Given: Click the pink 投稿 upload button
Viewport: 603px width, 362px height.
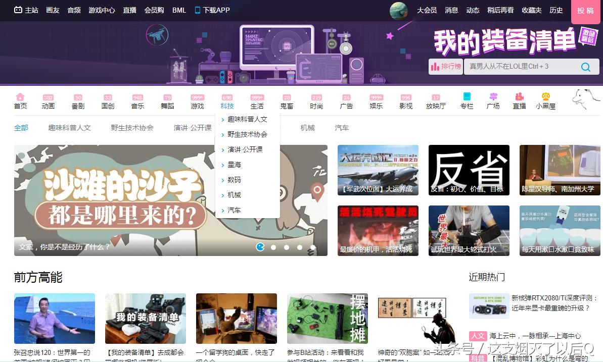Looking at the screenshot, I should tap(585, 11).
